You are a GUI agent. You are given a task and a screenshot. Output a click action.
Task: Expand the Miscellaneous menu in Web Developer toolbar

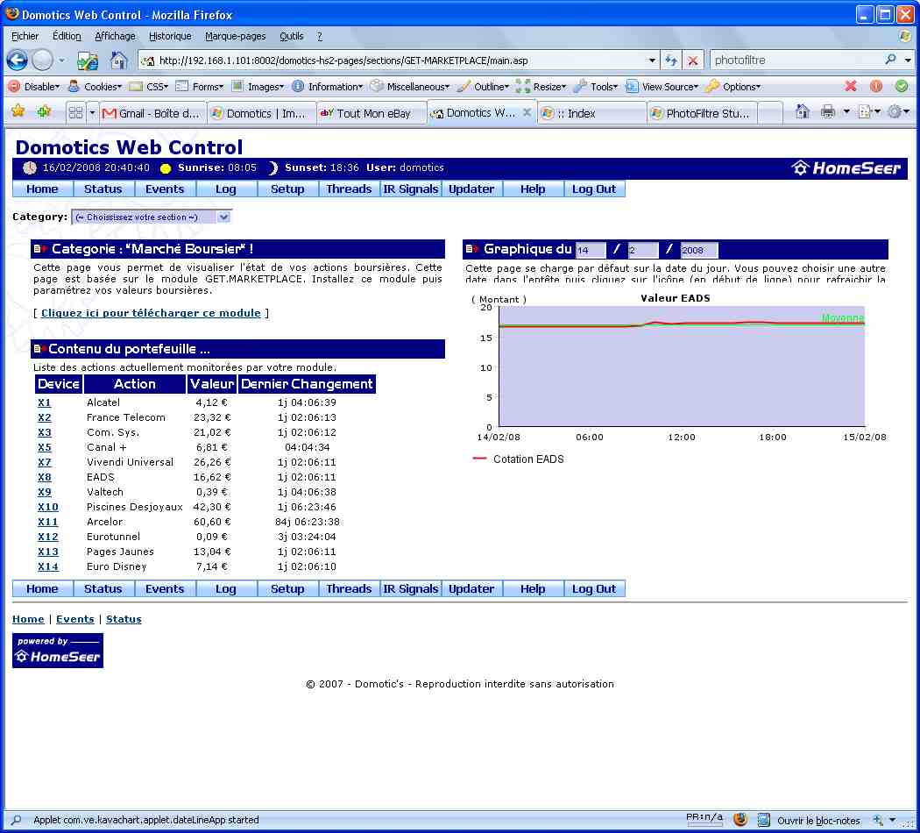point(410,86)
